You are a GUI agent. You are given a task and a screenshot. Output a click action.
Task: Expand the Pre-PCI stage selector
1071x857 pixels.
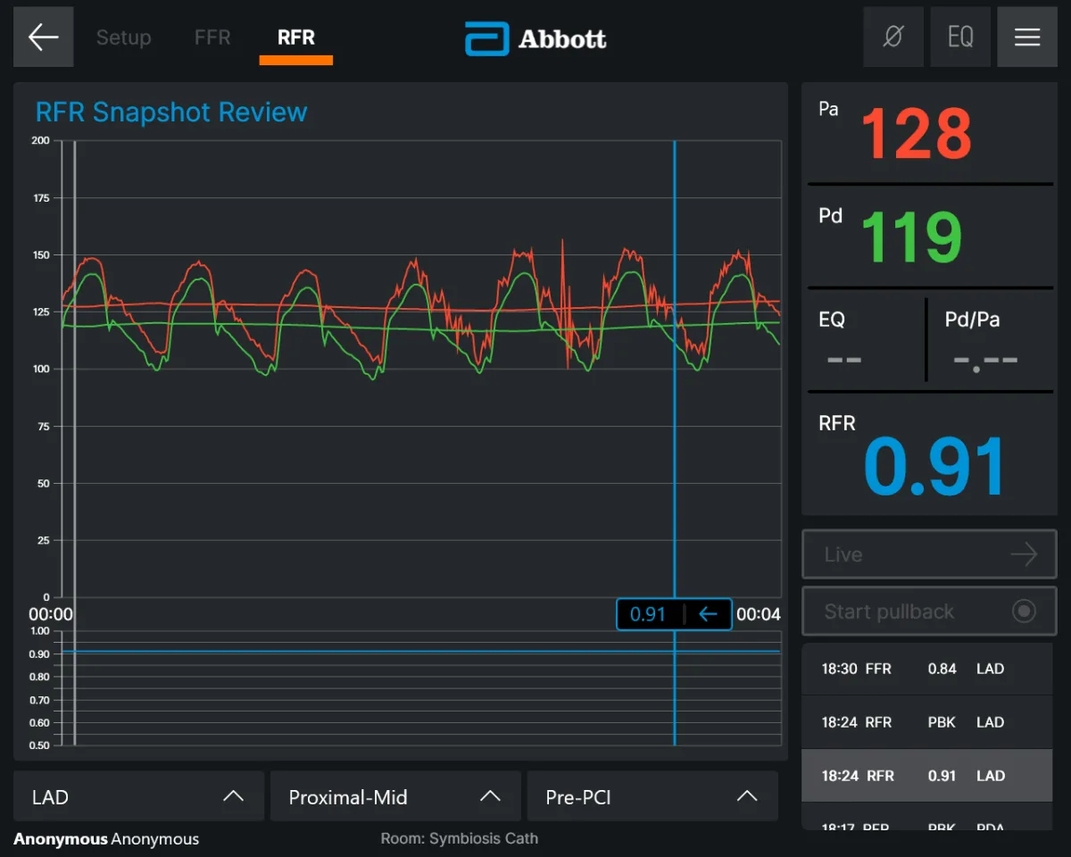point(652,796)
